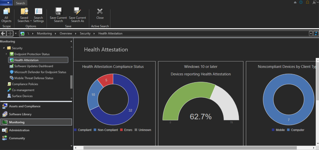Viewport: 319px width, 150px height.
Task: Click the Errors legend swatch
Action: (x=121, y=130)
